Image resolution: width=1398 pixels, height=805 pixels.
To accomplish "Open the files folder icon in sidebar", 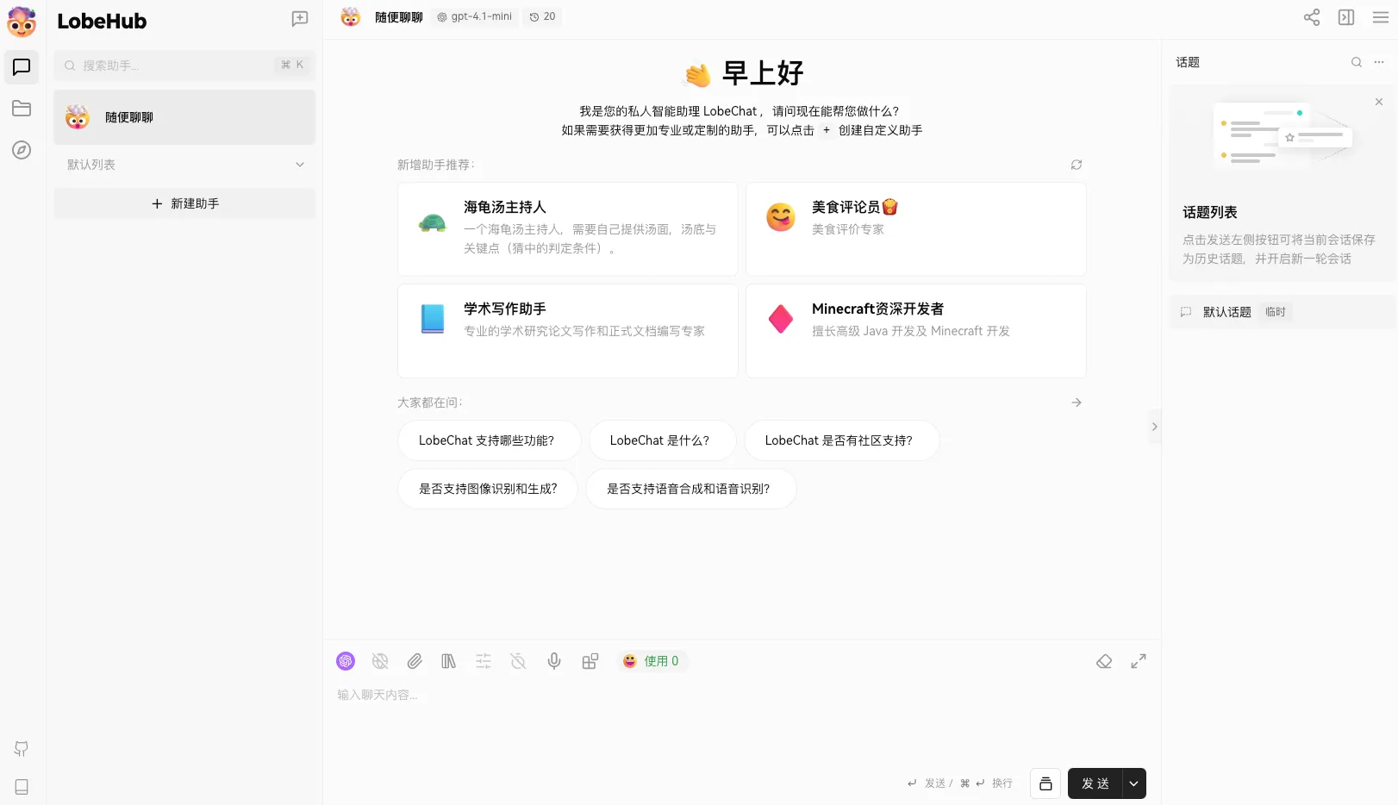I will 22,109.
